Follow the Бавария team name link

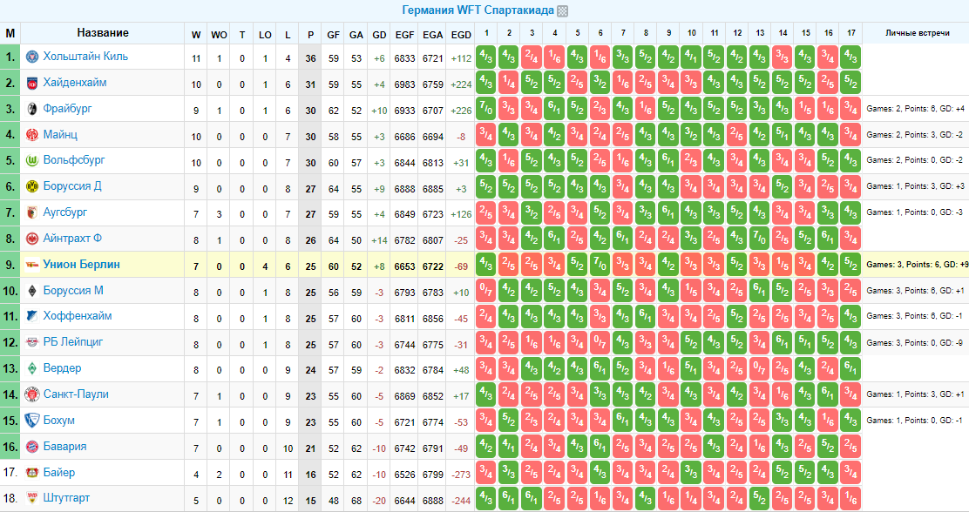64,446
